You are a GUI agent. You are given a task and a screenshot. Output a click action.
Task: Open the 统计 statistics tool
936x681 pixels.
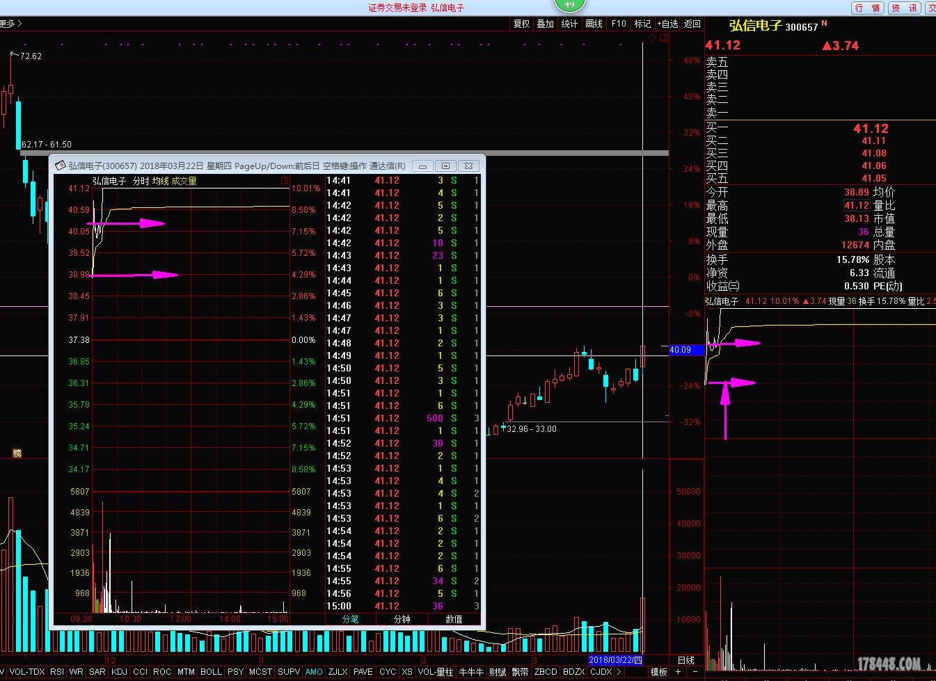[x=569, y=24]
